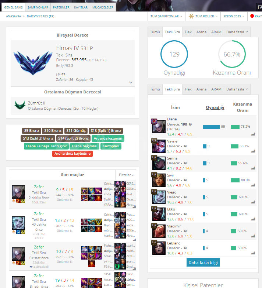Click the Daha fazla bilgi button

[x=203, y=263]
